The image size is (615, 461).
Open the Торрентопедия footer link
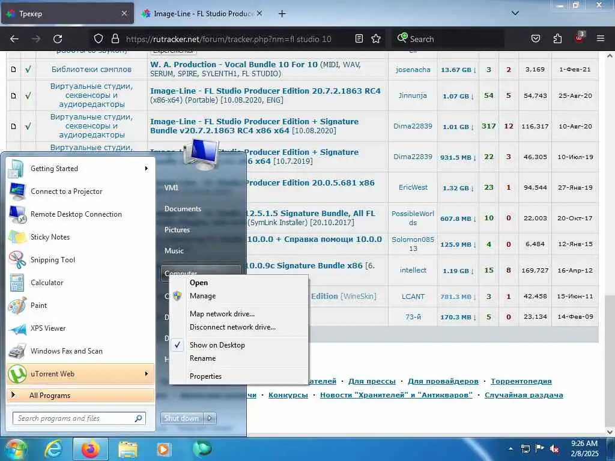[x=521, y=381]
